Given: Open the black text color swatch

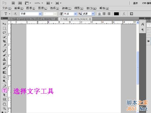Looking at the screenshot, I should pyautogui.click(x=116, y=14).
